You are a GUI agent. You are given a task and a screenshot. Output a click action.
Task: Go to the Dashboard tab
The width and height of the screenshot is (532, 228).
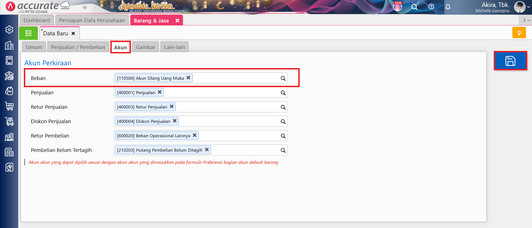(37, 20)
